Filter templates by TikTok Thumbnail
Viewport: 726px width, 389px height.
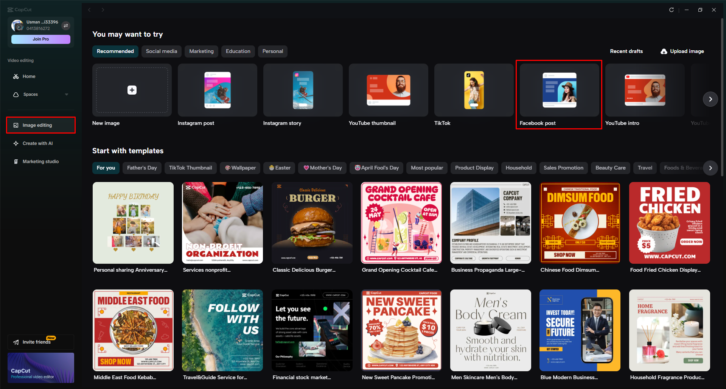pos(191,168)
